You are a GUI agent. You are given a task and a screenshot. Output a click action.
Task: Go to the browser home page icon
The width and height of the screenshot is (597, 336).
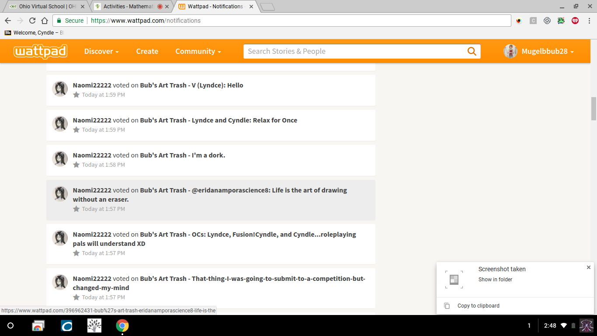pos(44,21)
